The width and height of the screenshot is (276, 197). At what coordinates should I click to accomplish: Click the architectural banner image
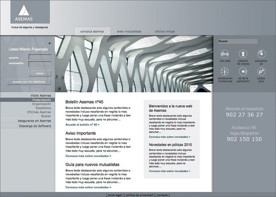point(134,64)
